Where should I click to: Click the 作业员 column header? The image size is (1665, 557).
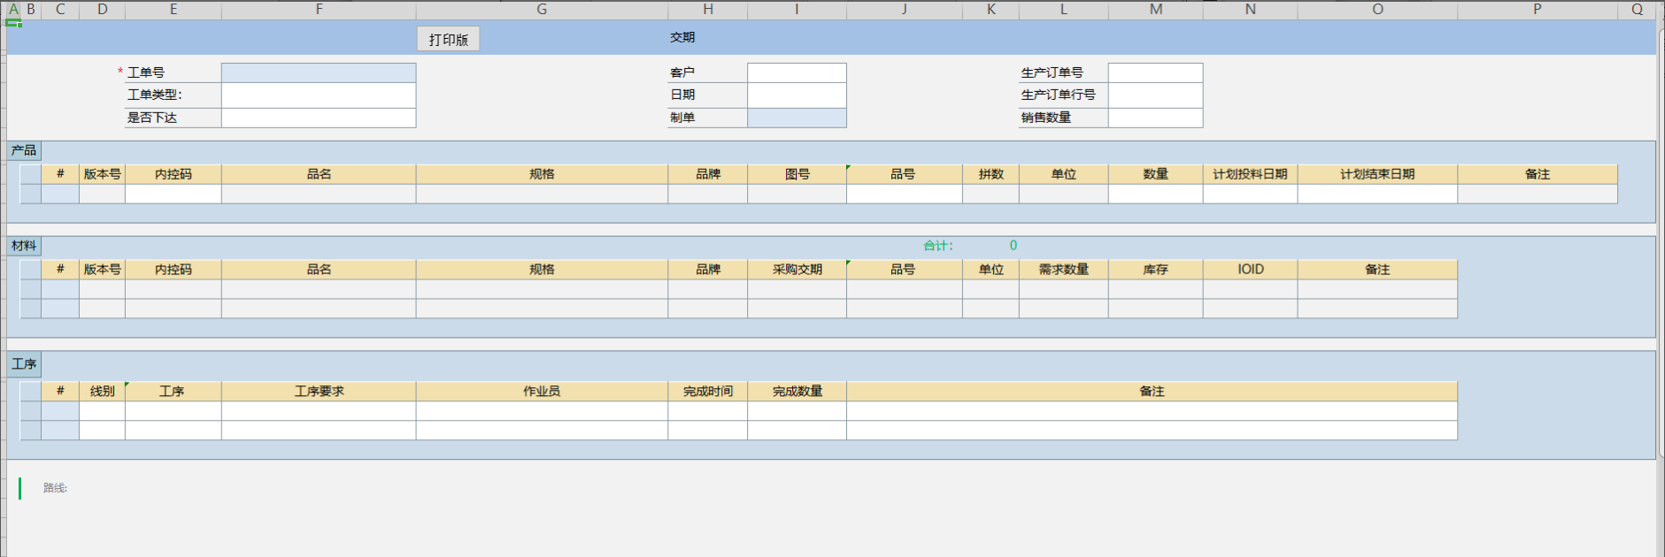click(542, 391)
